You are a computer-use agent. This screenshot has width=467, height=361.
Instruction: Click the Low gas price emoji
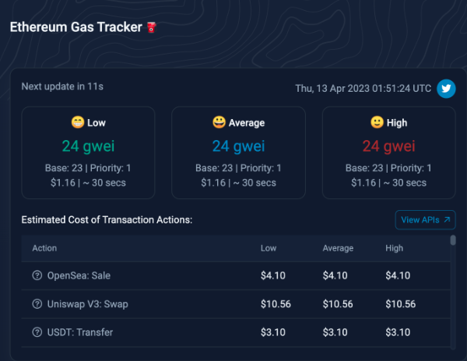77,122
